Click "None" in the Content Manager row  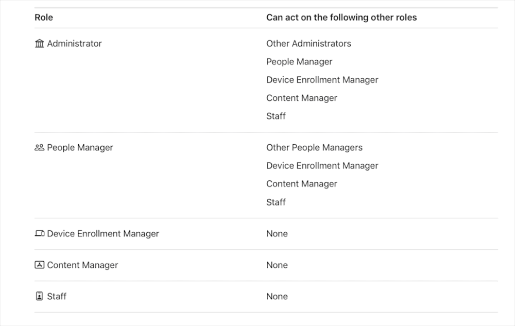click(x=277, y=265)
